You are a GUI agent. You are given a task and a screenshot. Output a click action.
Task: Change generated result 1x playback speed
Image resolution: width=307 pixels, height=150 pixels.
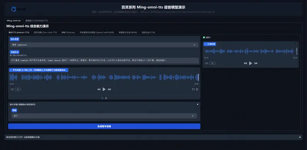pyautogui.click(x=212, y=63)
